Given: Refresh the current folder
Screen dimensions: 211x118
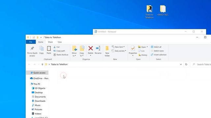Looking at the screenshot, I should click(186, 64).
